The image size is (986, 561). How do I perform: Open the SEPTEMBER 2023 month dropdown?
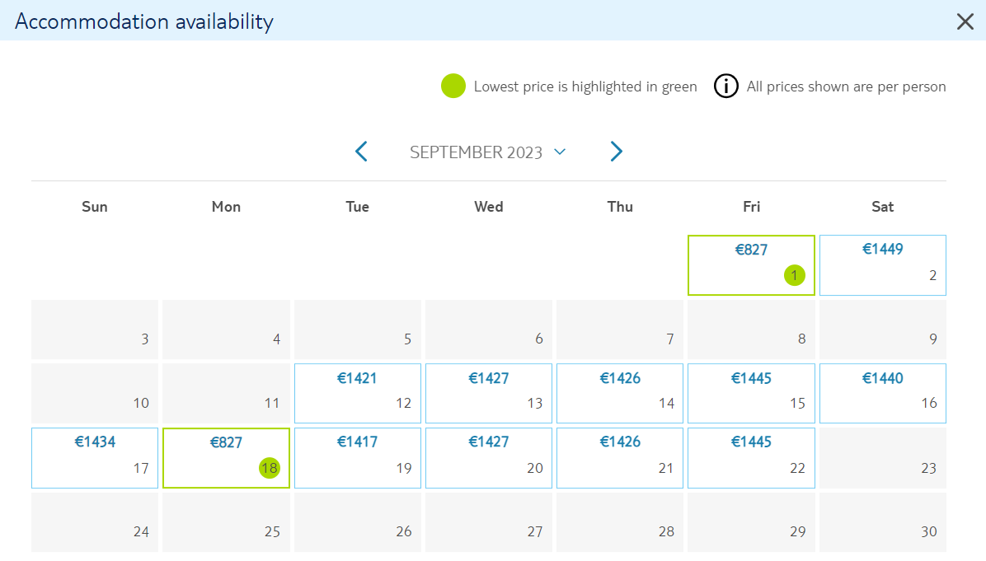(488, 152)
